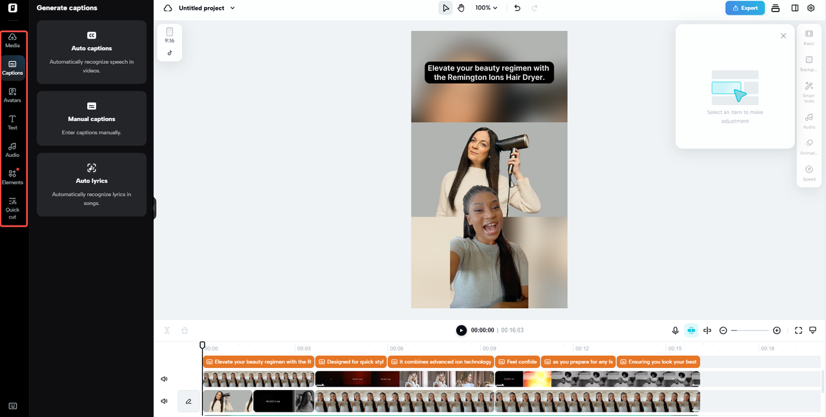Zoom in the timeline with plus
The width and height of the screenshot is (826, 417).
[776, 330]
